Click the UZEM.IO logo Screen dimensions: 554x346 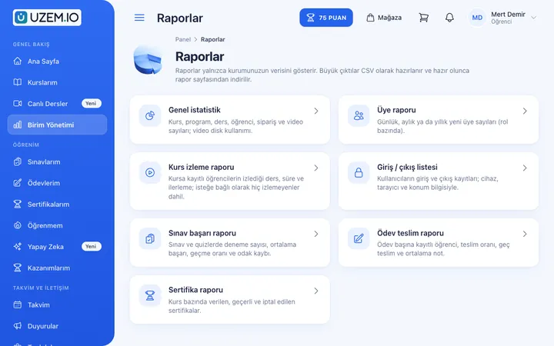[x=47, y=18]
